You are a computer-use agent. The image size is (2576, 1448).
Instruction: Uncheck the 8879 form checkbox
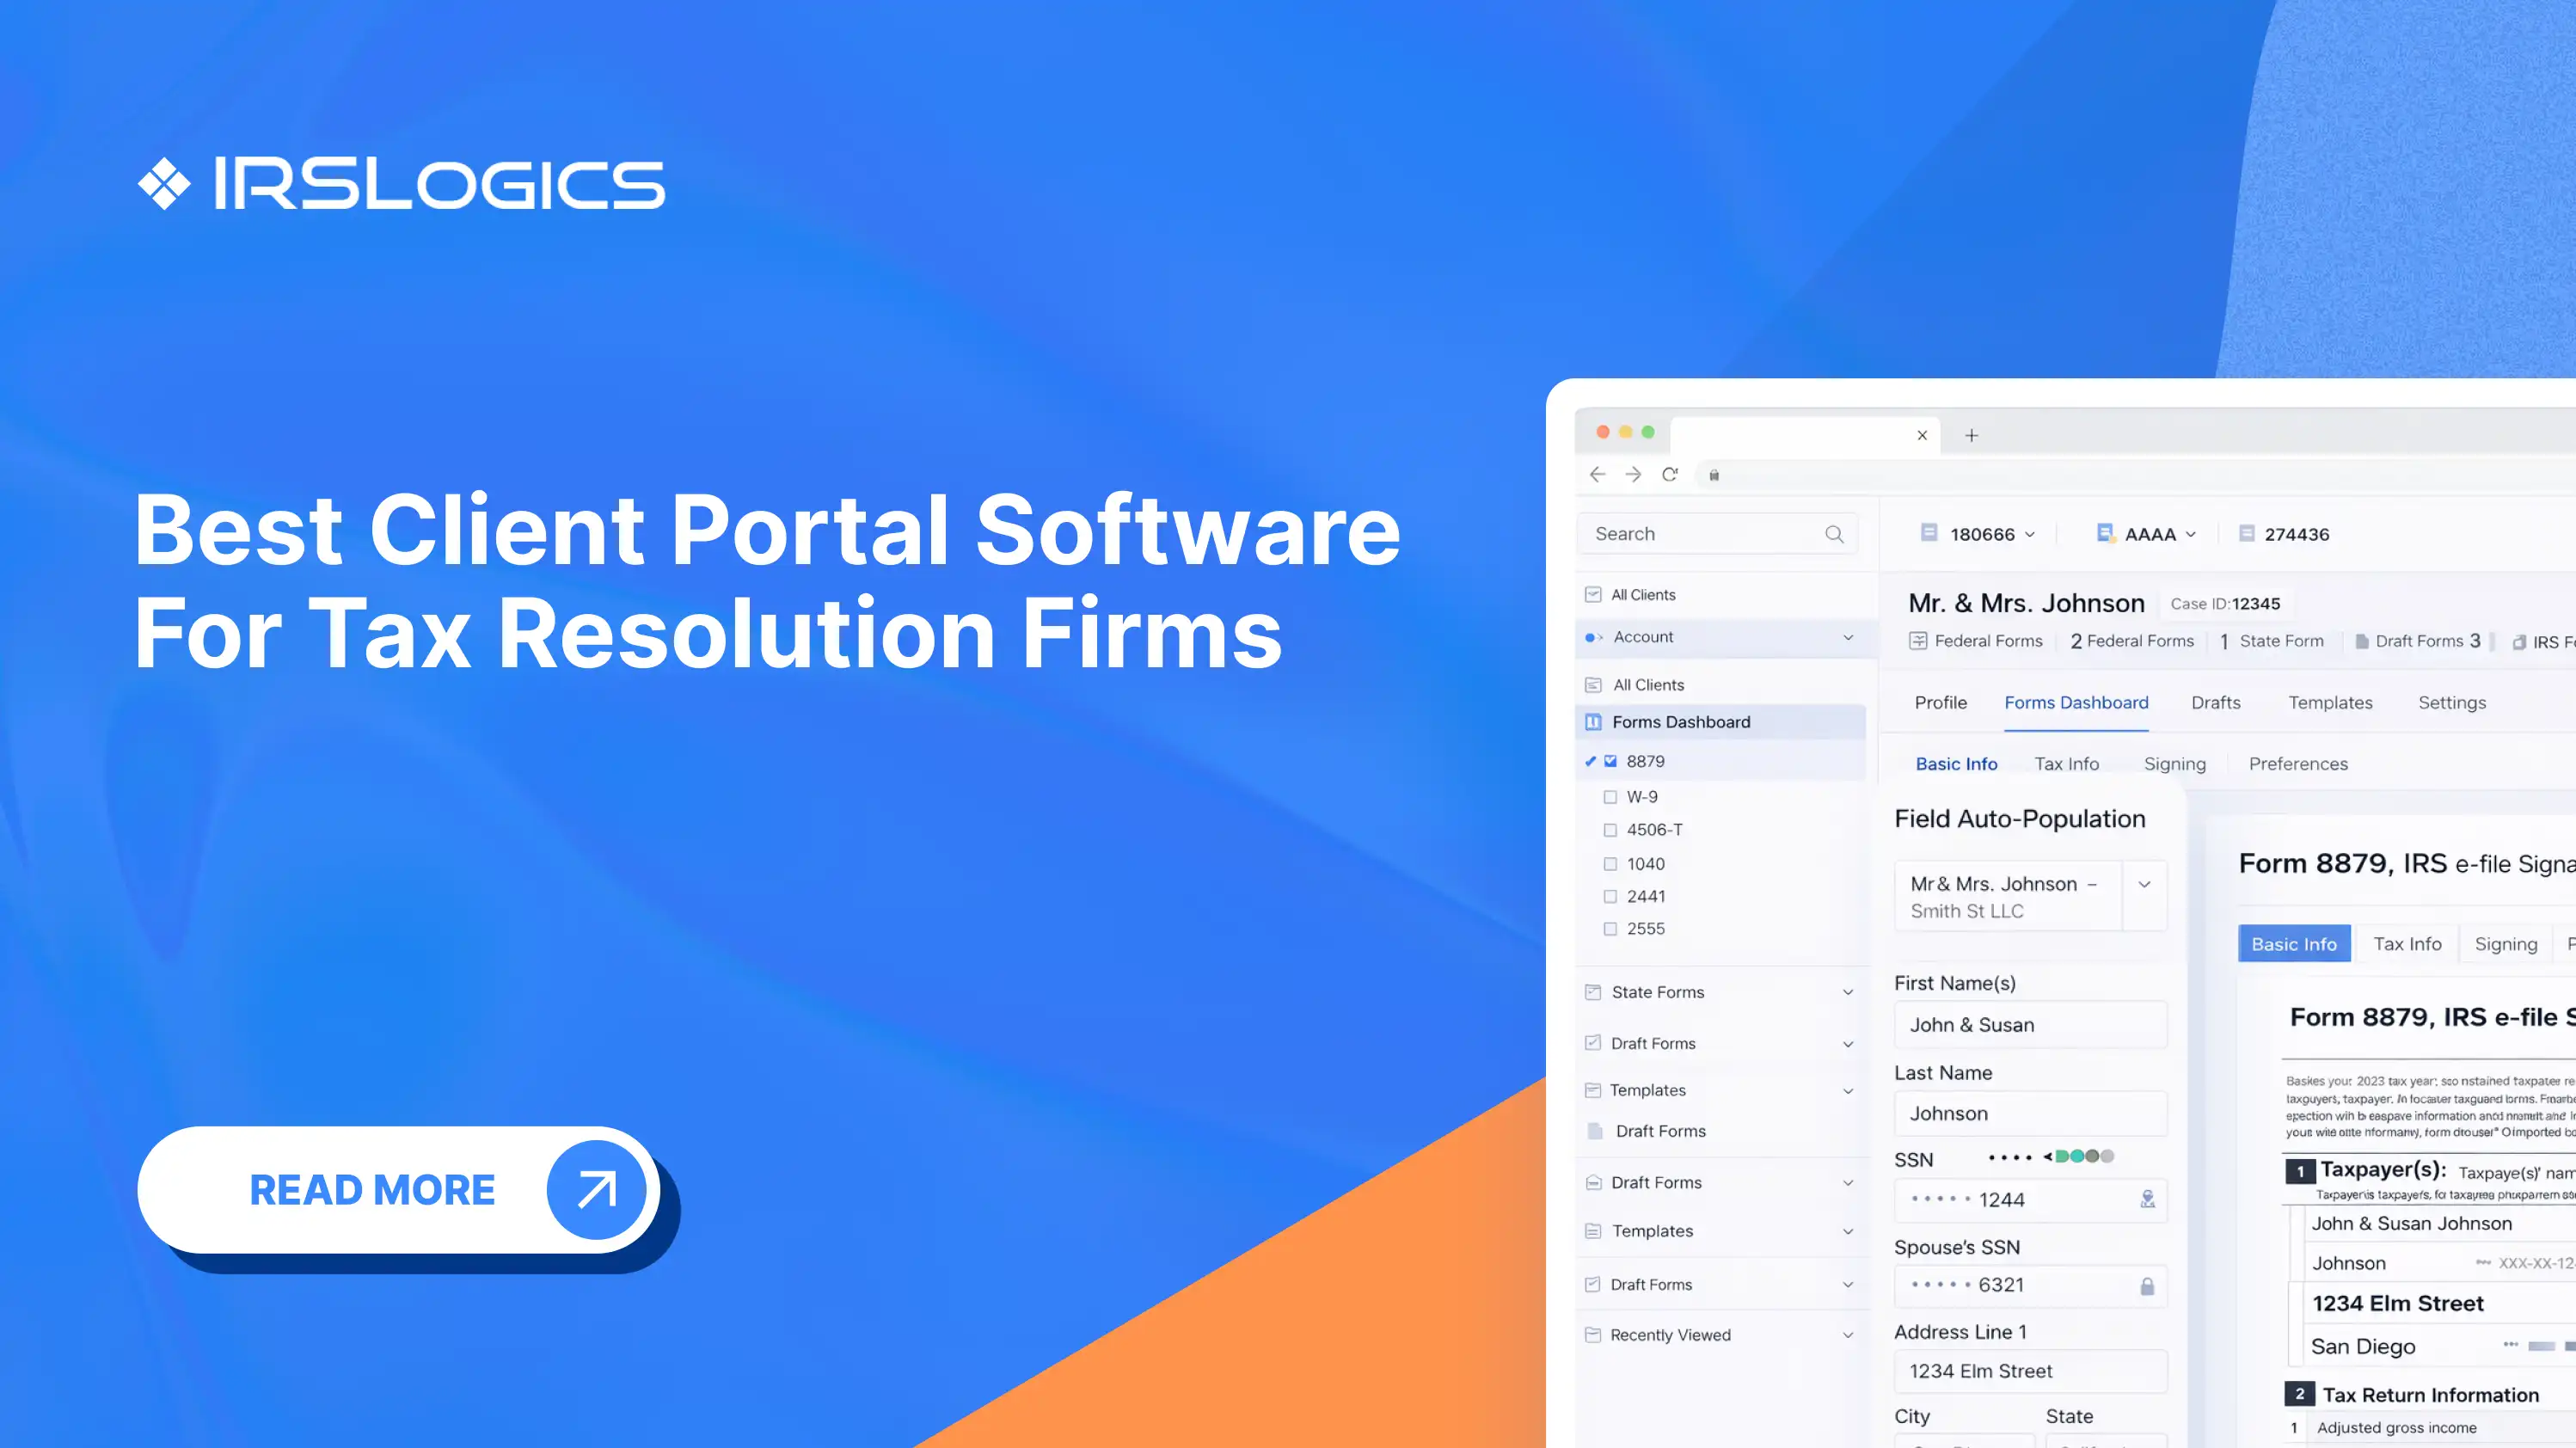(1610, 761)
